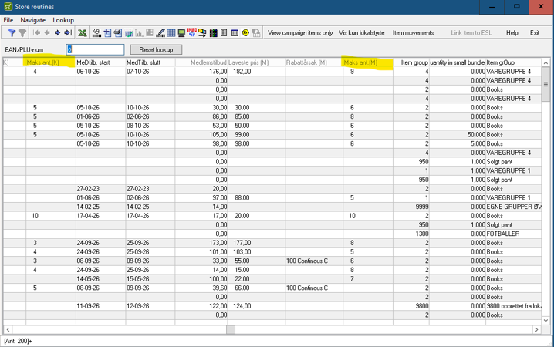This screenshot has width=554, height=347.
Task: Click the small calendar table icon
Action: click(235, 33)
